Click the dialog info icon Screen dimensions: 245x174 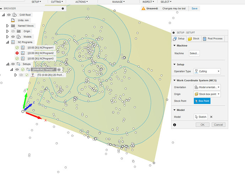click(x=175, y=125)
